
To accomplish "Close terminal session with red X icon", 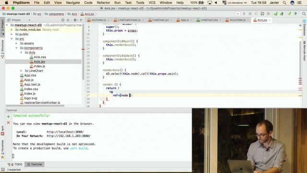I will coord(8,123).
